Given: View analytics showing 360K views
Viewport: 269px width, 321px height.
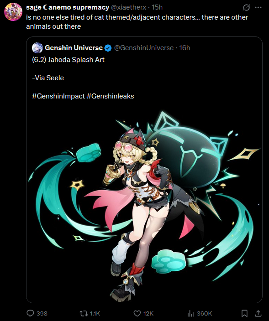Looking at the screenshot, I should 190,313.
